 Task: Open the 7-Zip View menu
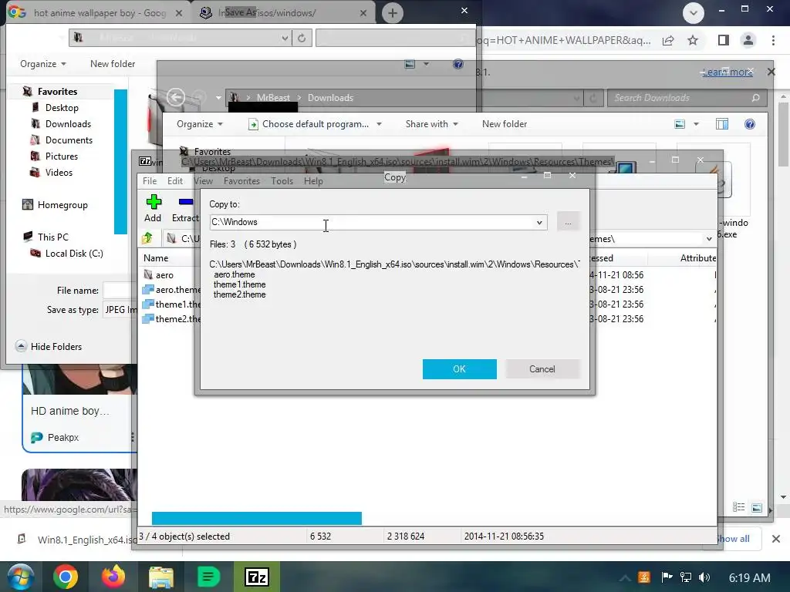coord(203,181)
